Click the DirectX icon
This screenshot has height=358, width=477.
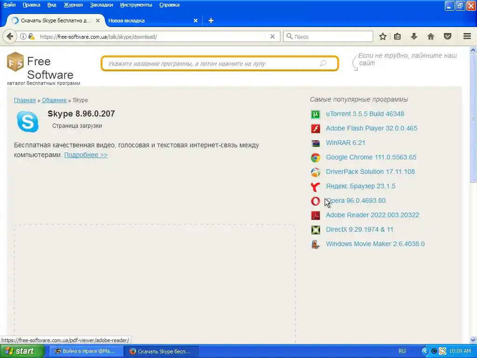[x=315, y=230]
